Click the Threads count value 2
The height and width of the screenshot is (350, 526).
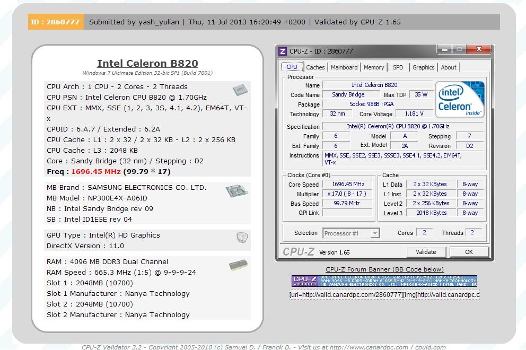(x=472, y=232)
